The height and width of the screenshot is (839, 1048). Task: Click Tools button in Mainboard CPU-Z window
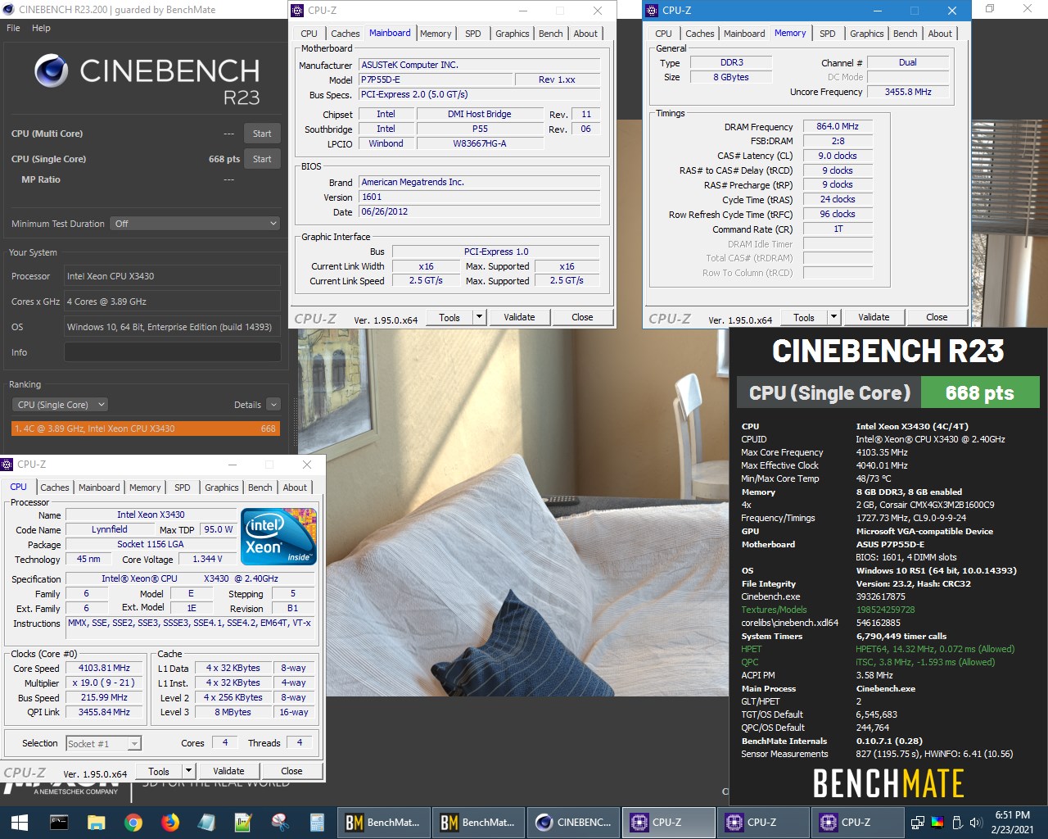coord(449,317)
